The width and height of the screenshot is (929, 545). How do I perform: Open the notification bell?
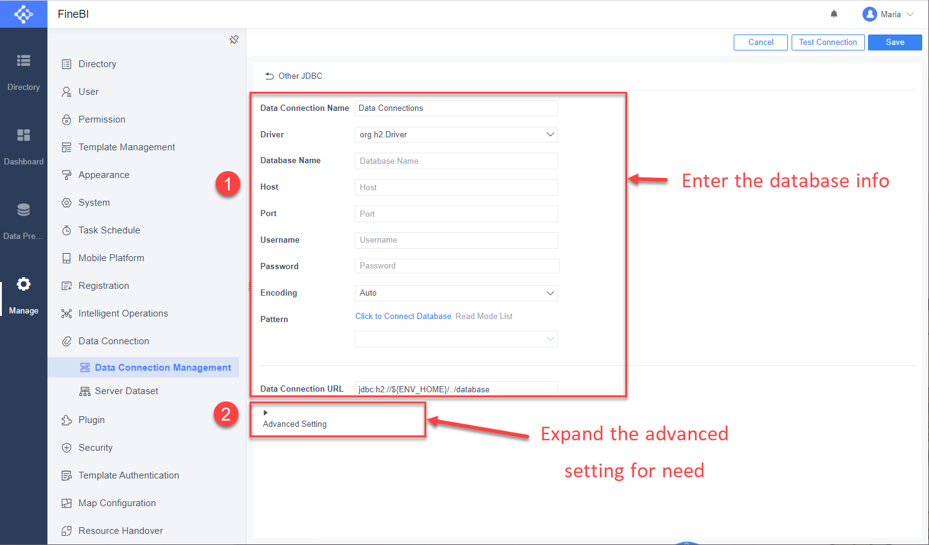pos(834,14)
